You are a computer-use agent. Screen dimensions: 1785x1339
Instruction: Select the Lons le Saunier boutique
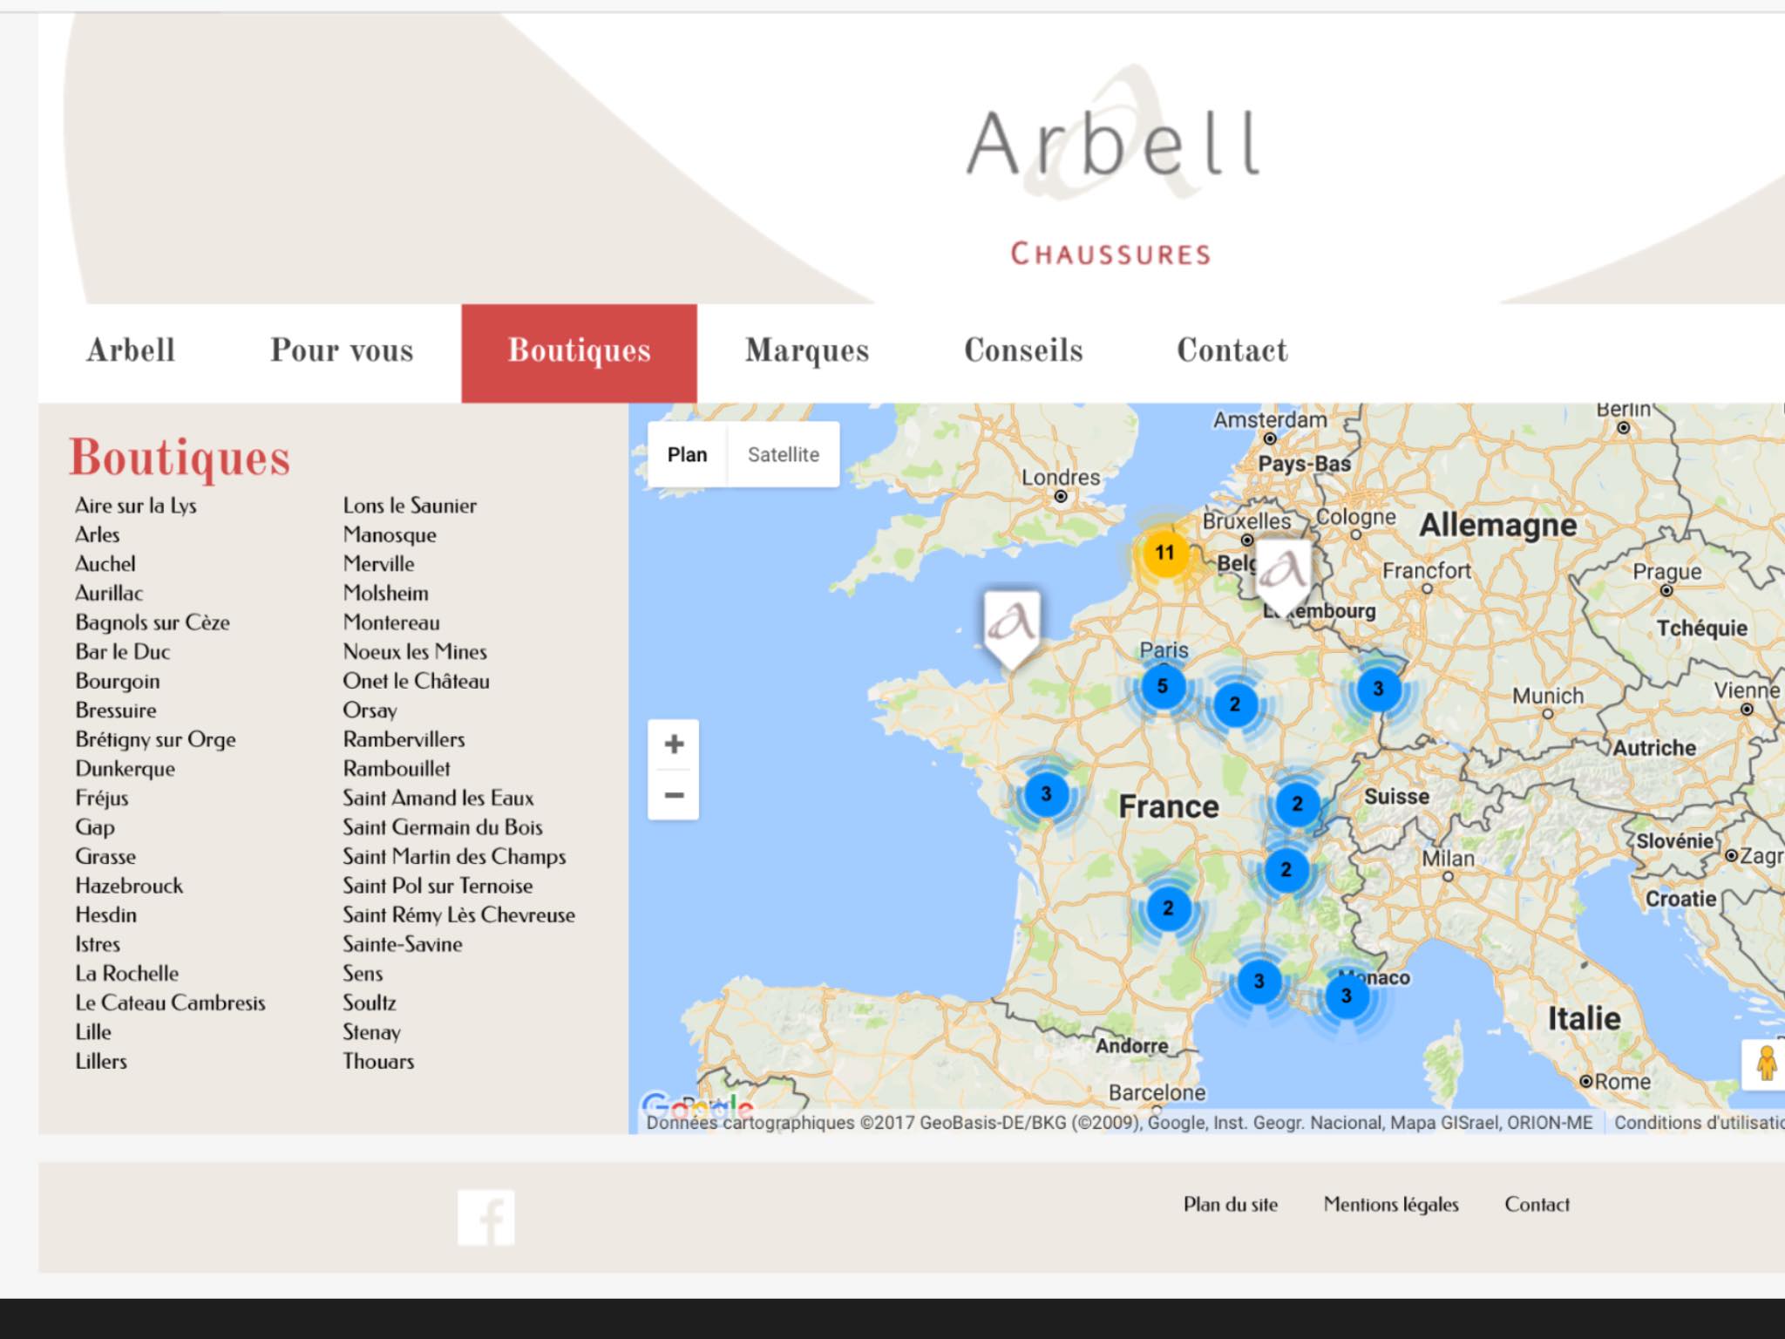[x=410, y=506]
